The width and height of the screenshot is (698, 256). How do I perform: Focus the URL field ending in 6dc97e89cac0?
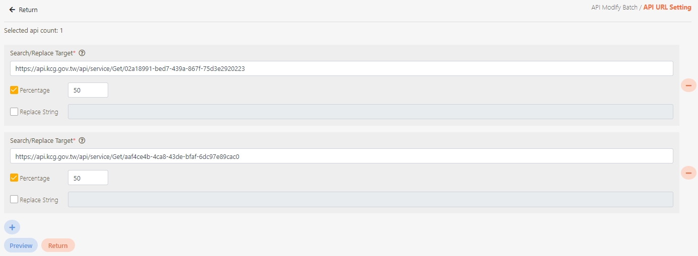pyautogui.click(x=341, y=156)
